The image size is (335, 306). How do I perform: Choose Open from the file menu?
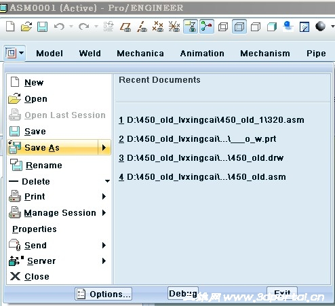click(59, 98)
